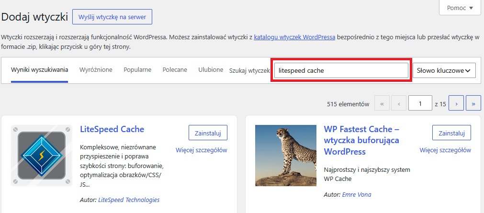This screenshot has height=213, width=484.
Task: Open katalogu wtyczek WordPressa link
Action: [294, 37]
